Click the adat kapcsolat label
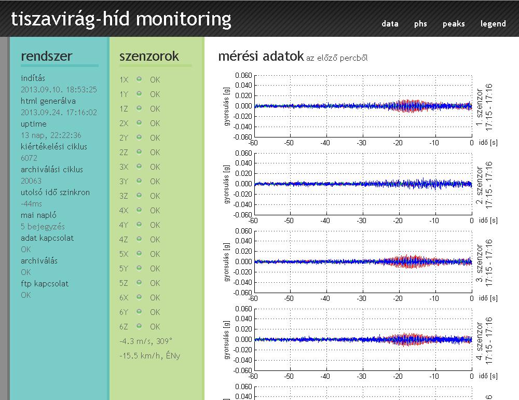 click(47, 238)
